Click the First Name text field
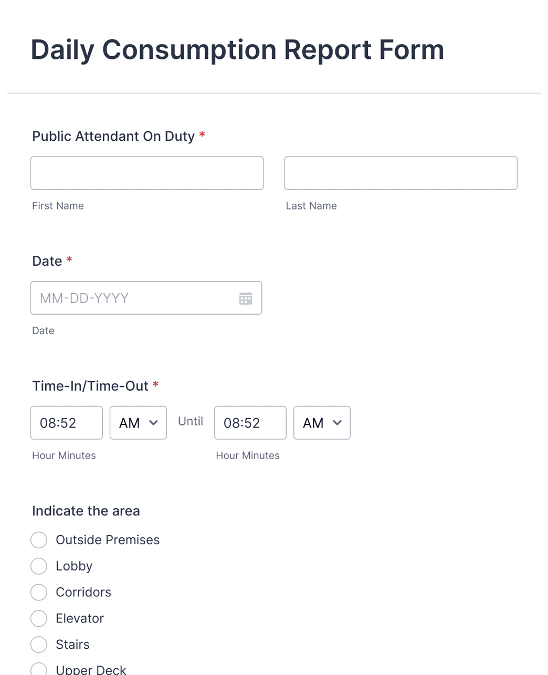Viewport: 548px width, 675px height. pos(147,173)
